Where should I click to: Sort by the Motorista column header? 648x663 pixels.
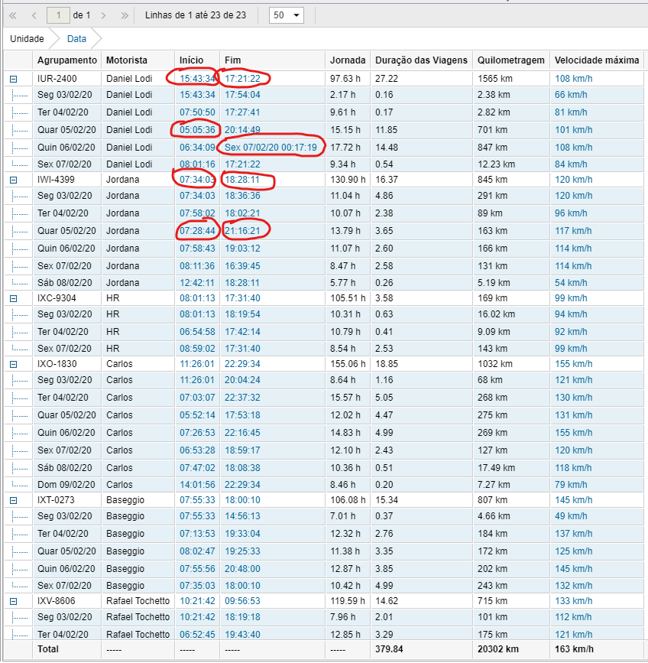pyautogui.click(x=127, y=60)
